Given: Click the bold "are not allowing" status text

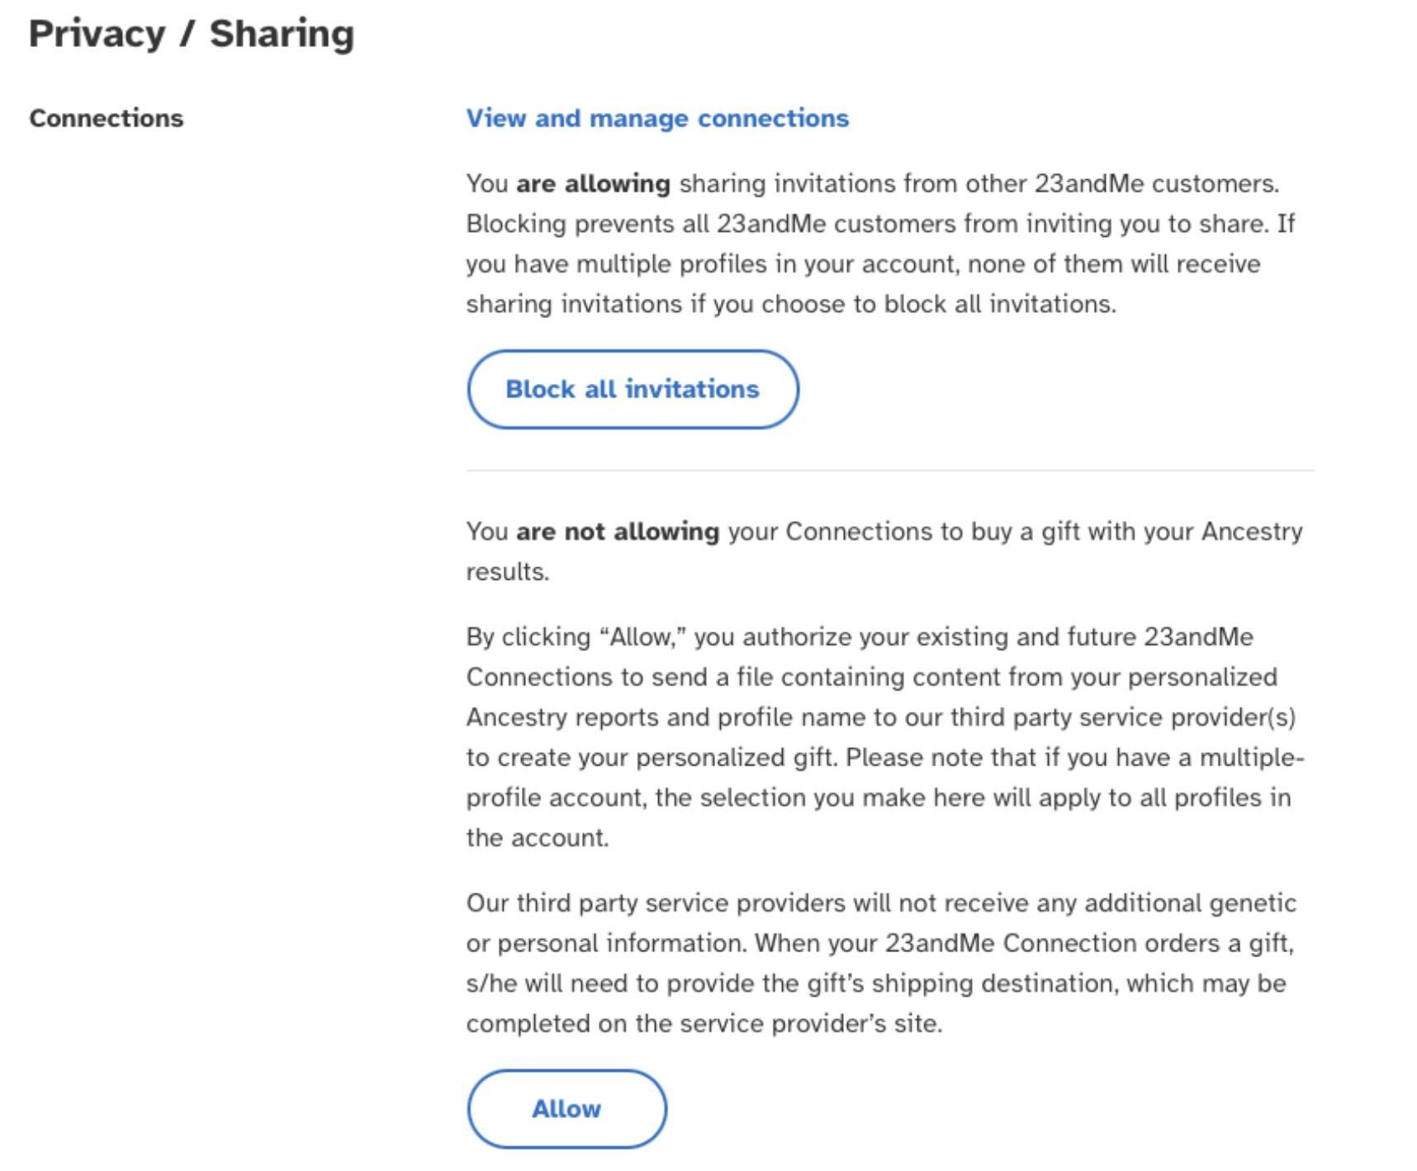Looking at the screenshot, I should point(617,531).
